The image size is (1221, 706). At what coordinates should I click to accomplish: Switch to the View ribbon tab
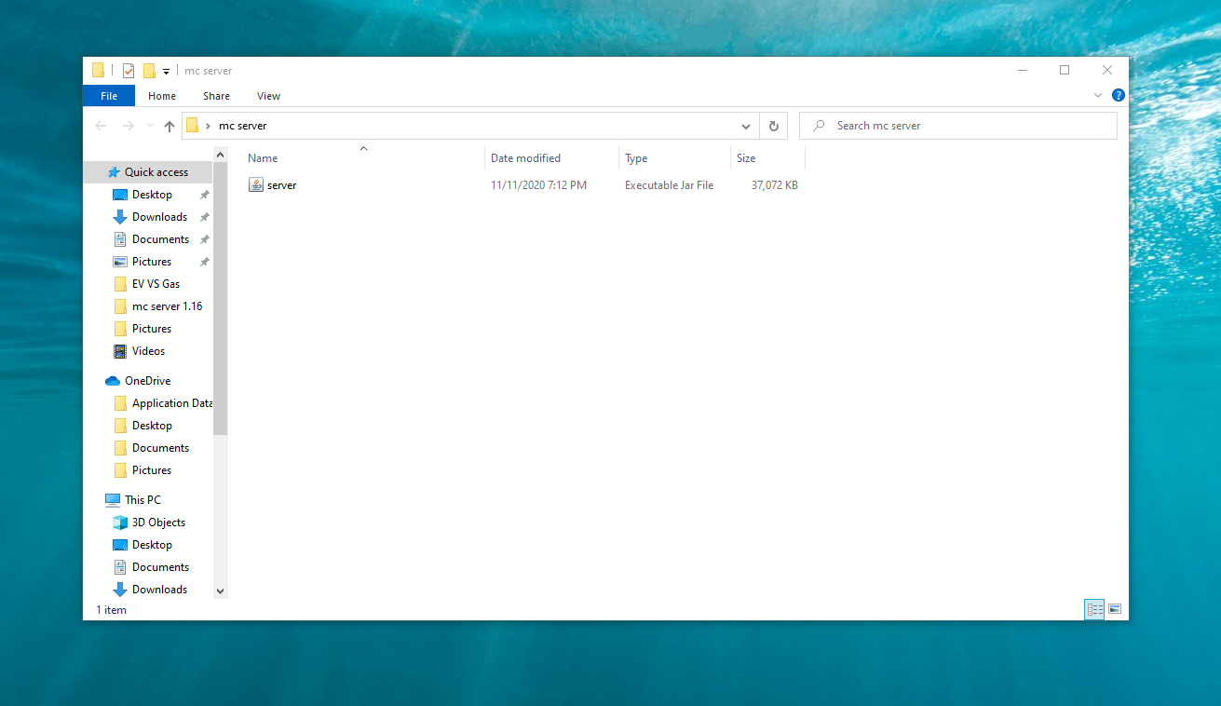point(268,95)
